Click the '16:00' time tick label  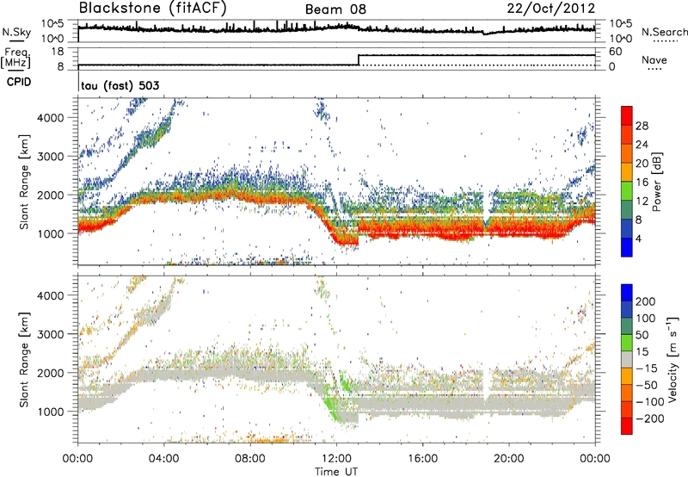tap(422, 459)
